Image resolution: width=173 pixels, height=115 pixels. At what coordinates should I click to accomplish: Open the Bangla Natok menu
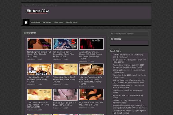(72, 22)
